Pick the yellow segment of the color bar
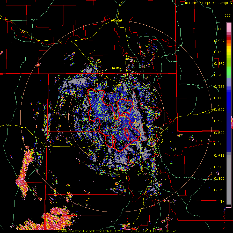 click(x=229, y=51)
